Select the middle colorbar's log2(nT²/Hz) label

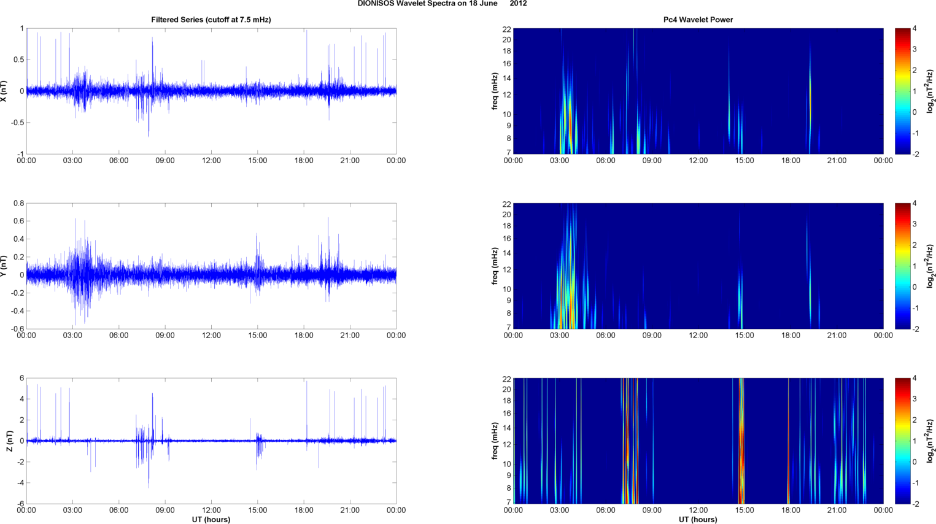(x=930, y=266)
